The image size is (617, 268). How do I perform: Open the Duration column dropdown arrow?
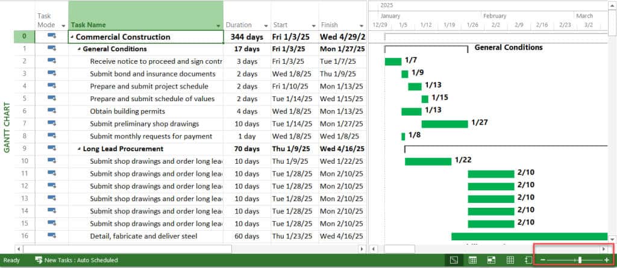pyautogui.click(x=265, y=26)
